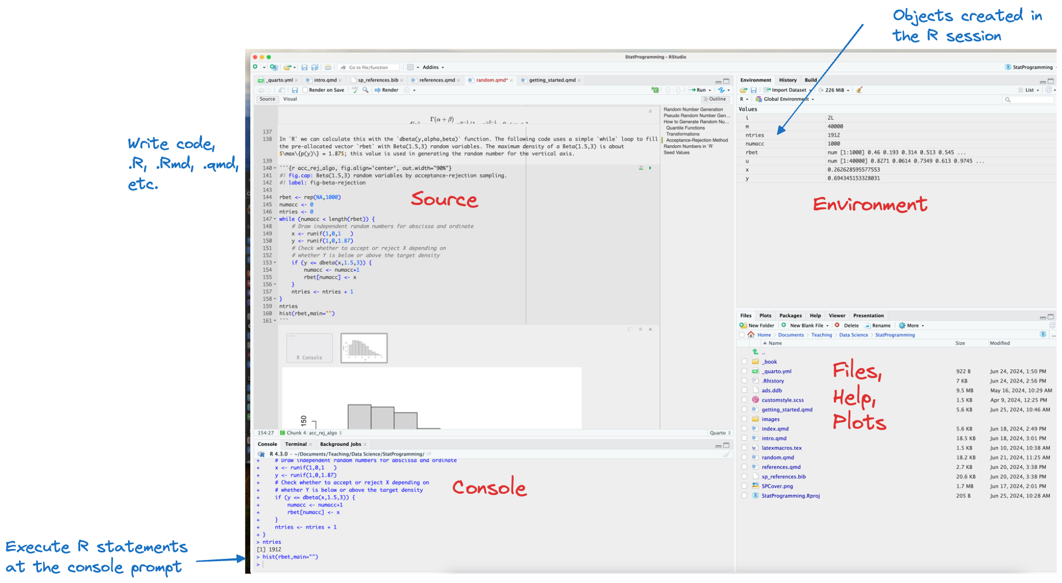Screen dimensions: 1062x583
Task: Check the box next to SPCover.png
Action: [744, 486]
